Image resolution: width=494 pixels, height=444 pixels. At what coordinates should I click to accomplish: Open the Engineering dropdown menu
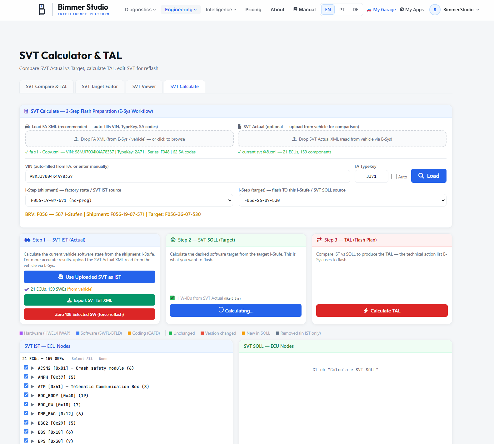(x=181, y=10)
